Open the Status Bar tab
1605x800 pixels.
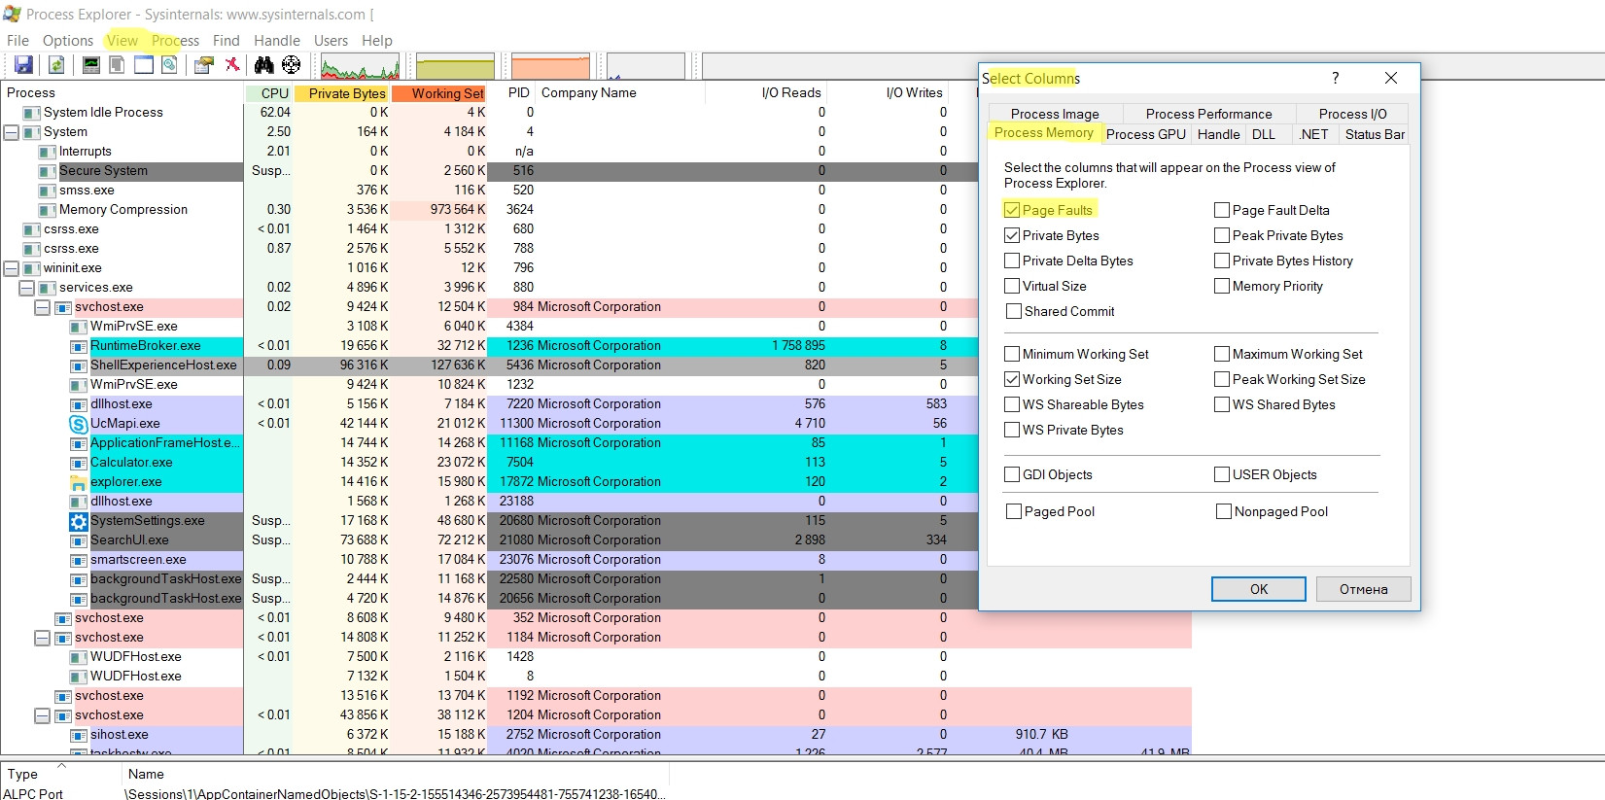(x=1375, y=134)
